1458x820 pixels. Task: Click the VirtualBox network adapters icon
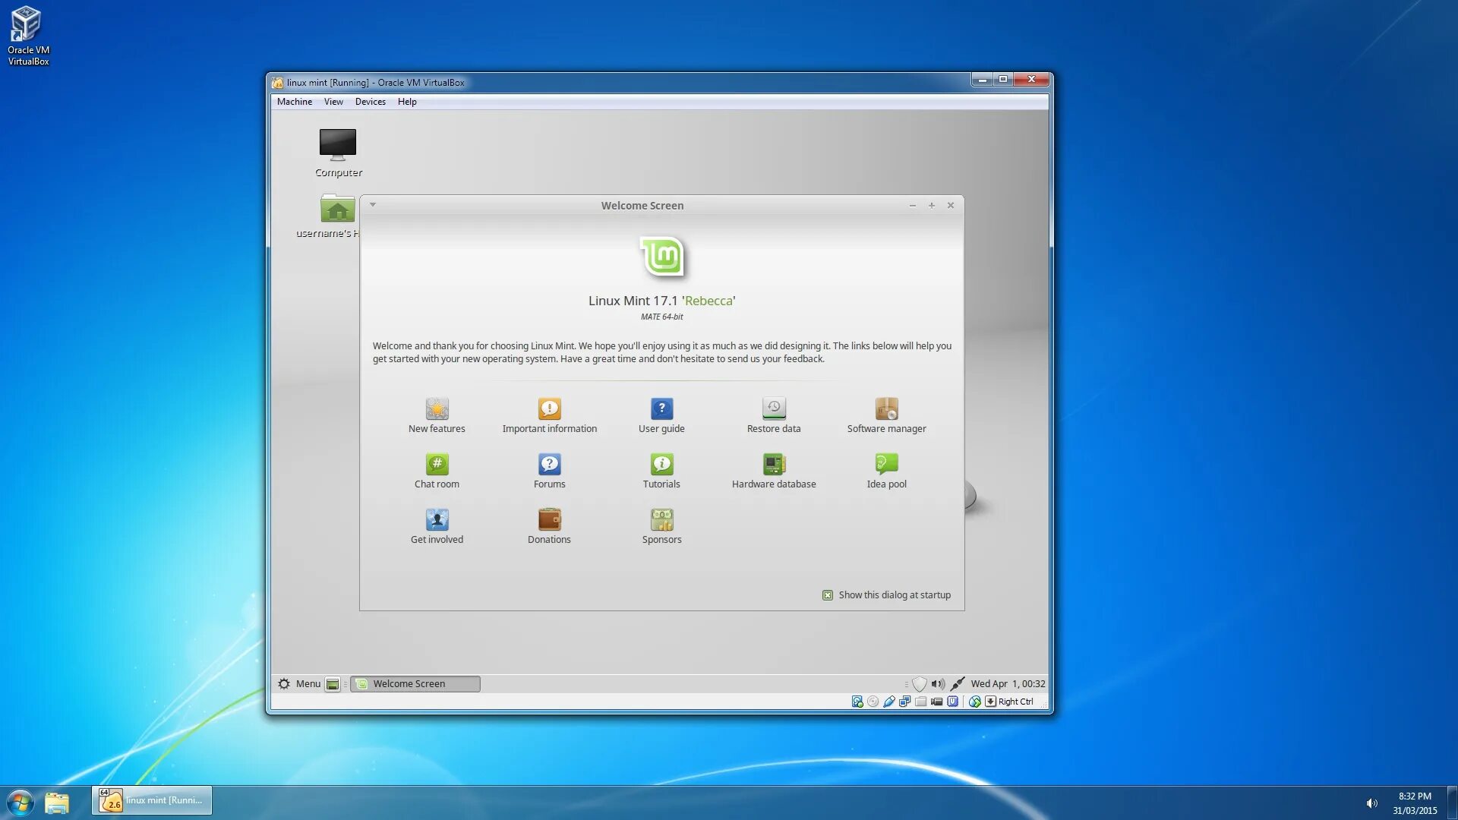coord(905,702)
